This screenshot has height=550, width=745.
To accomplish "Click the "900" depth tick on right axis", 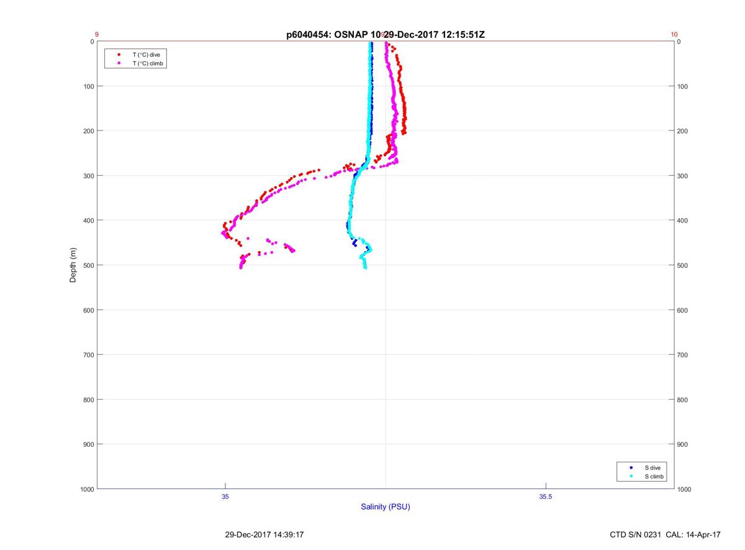I will [x=683, y=444].
